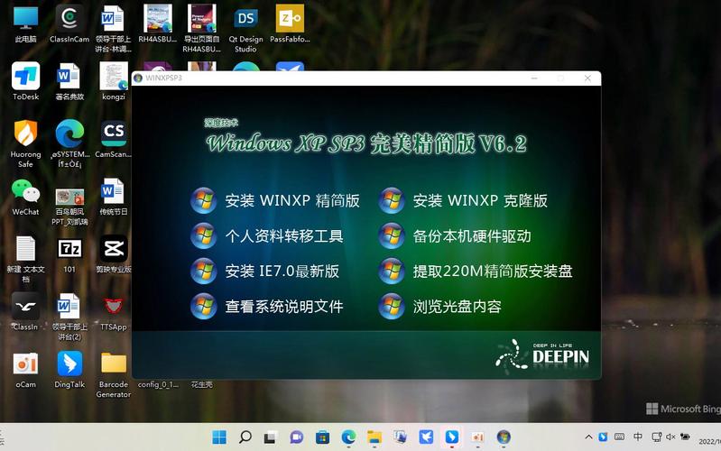Select the Barcode Generator folder icon
Viewport: 721px width, 451px height.
point(114,374)
